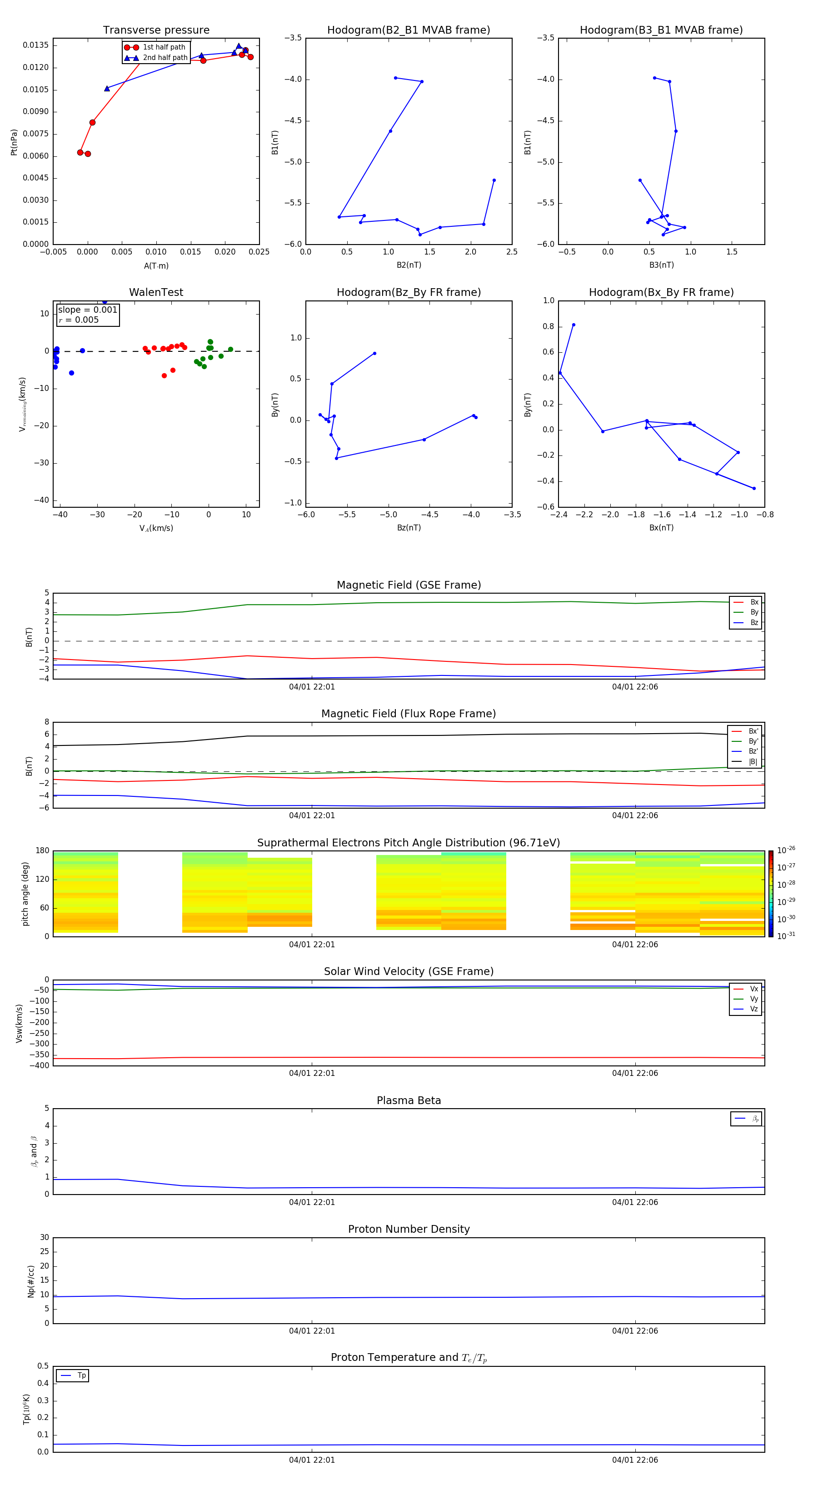Image resolution: width=818 pixels, height=1500 pixels.
Task: Click the '1st half path' legend entry
Action: (x=155, y=47)
